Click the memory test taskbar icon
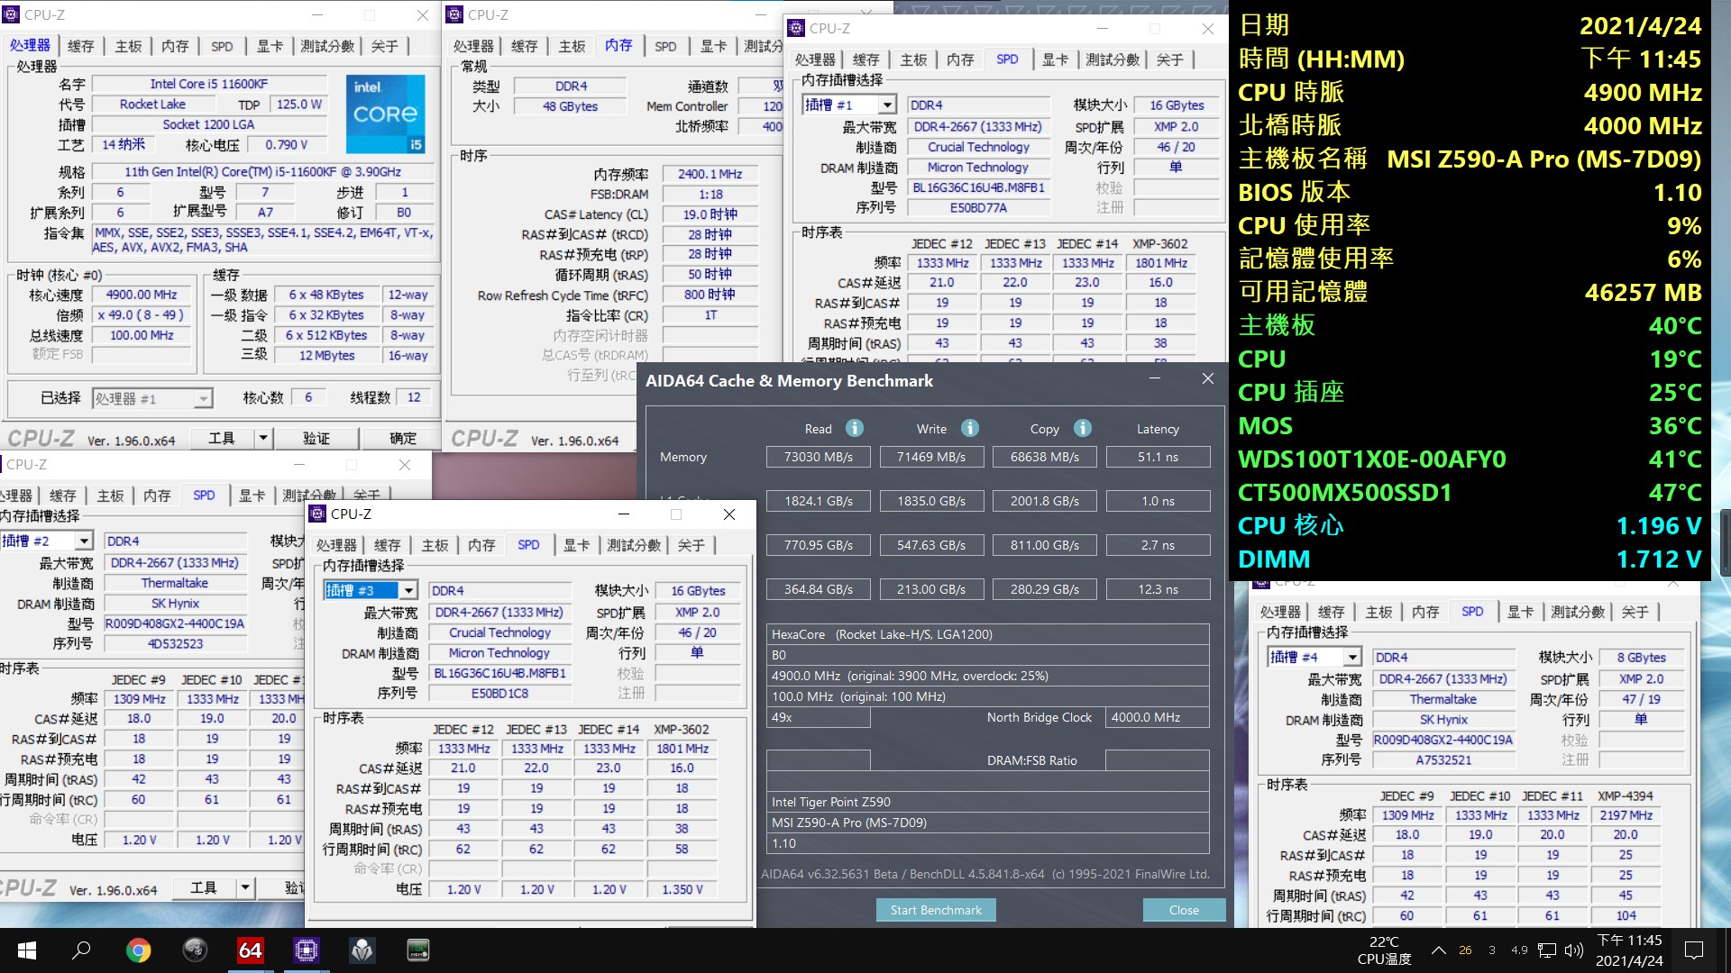Viewport: 1731px width, 973px height. pyautogui.click(x=418, y=950)
